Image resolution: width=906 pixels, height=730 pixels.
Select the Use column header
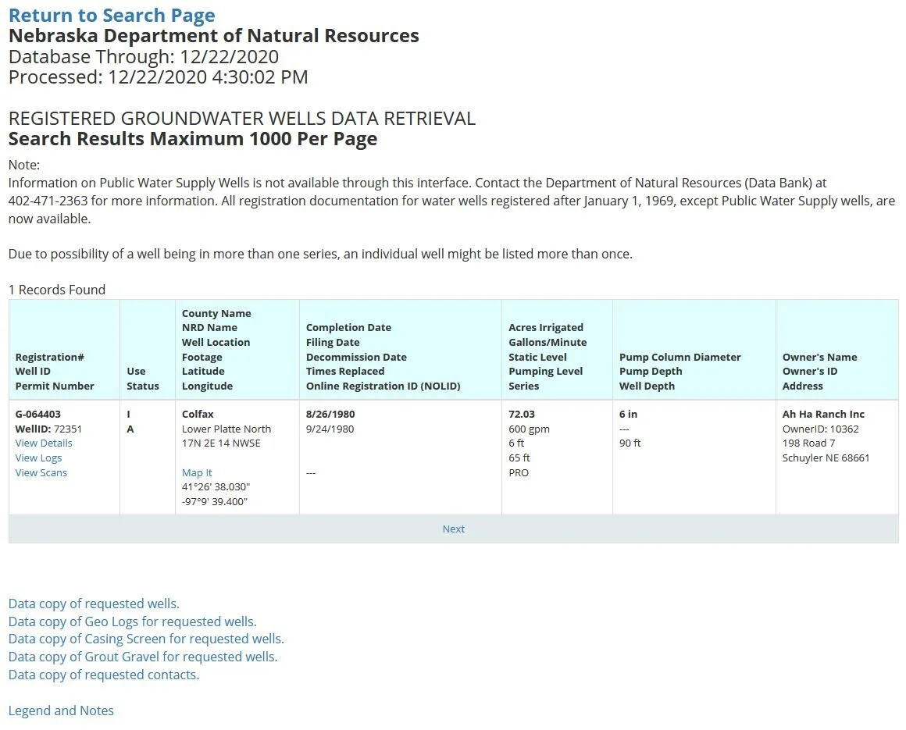[x=137, y=372]
